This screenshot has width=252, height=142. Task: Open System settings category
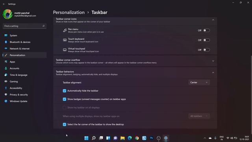[x=24, y=35]
